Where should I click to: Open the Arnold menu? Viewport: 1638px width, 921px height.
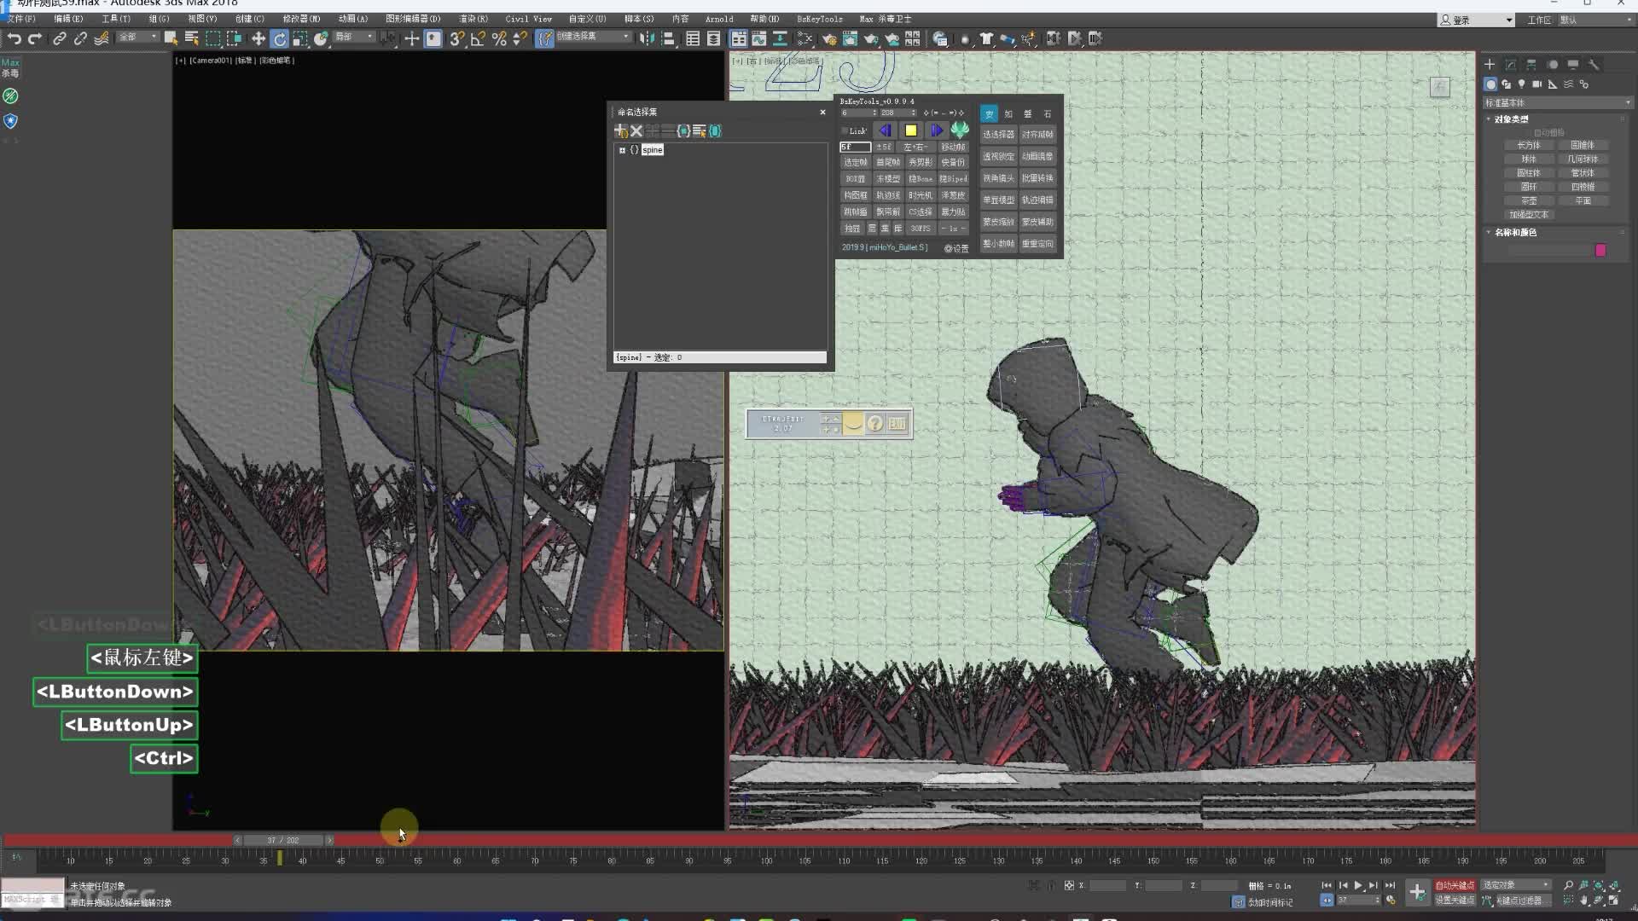[x=718, y=19]
